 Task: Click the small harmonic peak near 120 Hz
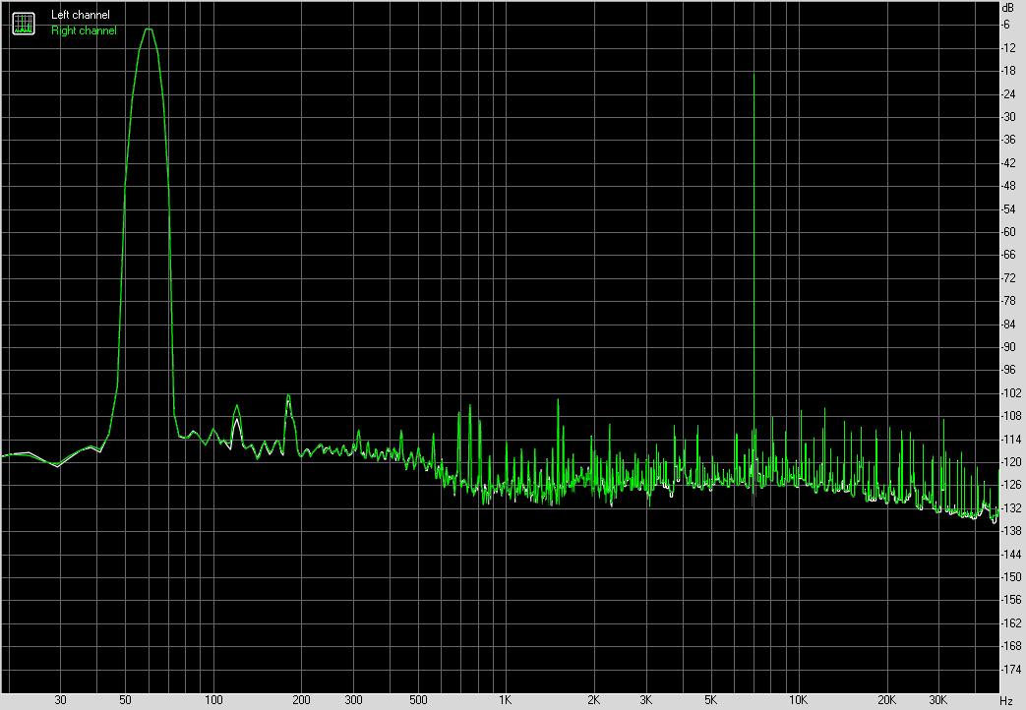[x=236, y=406]
